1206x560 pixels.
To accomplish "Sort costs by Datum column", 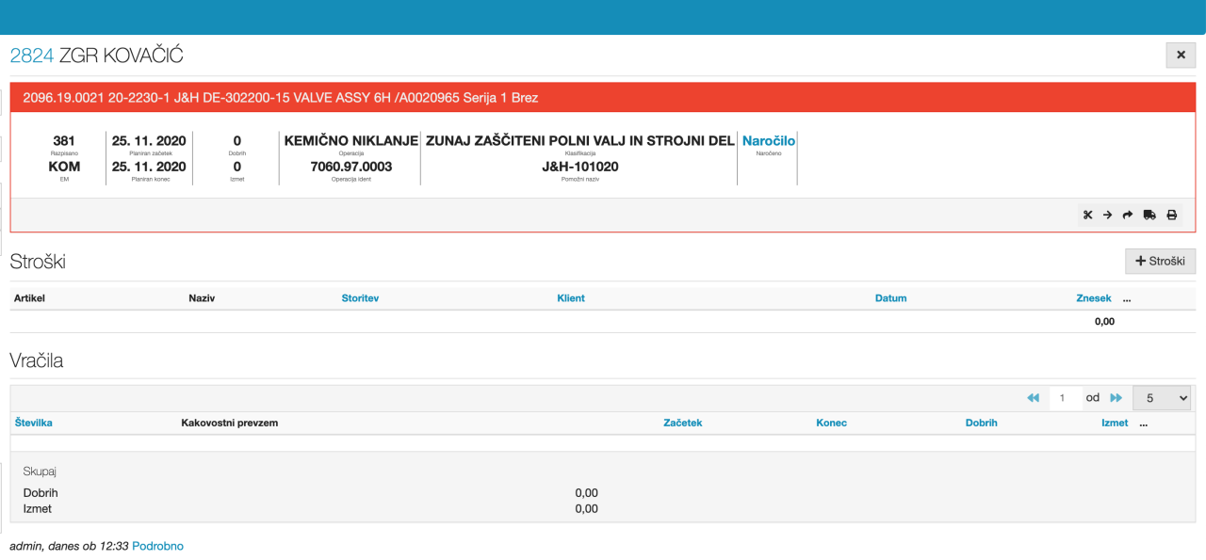I will point(890,298).
